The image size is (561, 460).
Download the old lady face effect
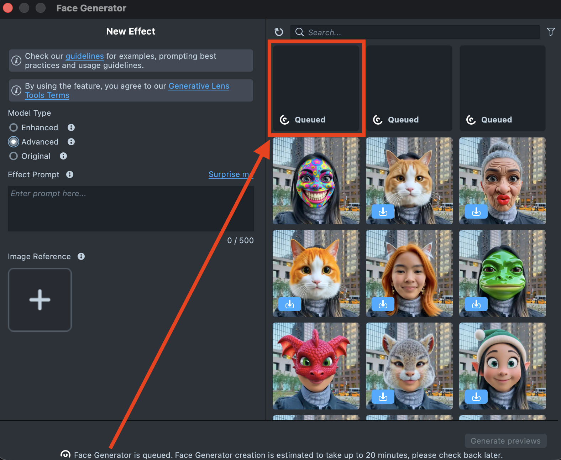(x=476, y=212)
